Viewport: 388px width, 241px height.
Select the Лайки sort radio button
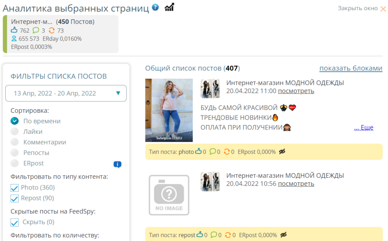point(15,132)
